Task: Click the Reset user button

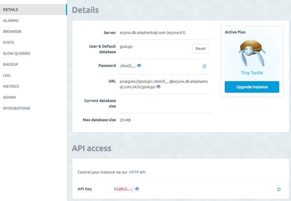Action: pyautogui.click(x=201, y=48)
